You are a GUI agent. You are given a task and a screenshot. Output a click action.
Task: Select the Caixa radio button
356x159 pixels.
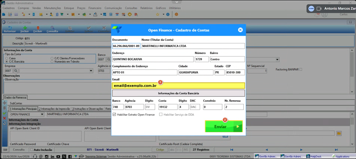point(7,58)
